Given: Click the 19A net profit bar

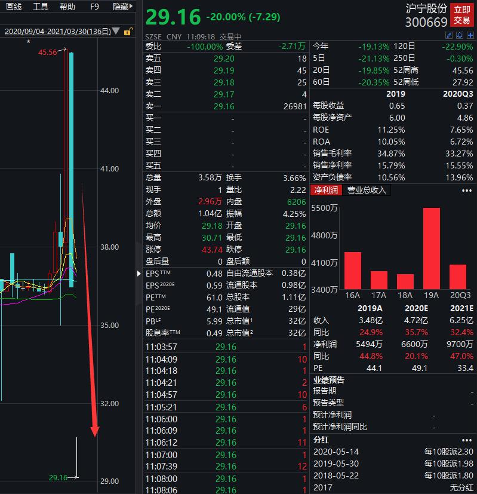Looking at the screenshot, I should (432, 248).
